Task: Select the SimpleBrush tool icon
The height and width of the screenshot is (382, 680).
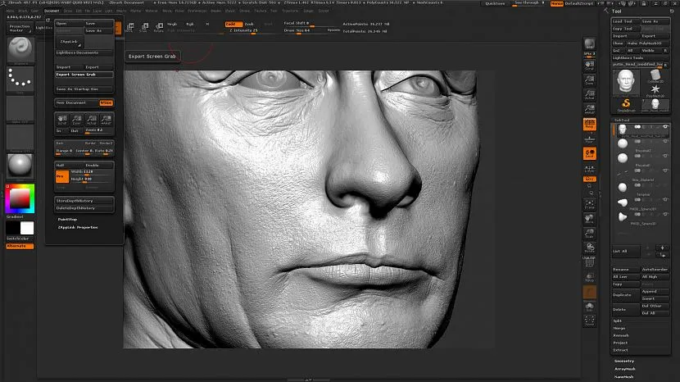Action: [x=628, y=103]
